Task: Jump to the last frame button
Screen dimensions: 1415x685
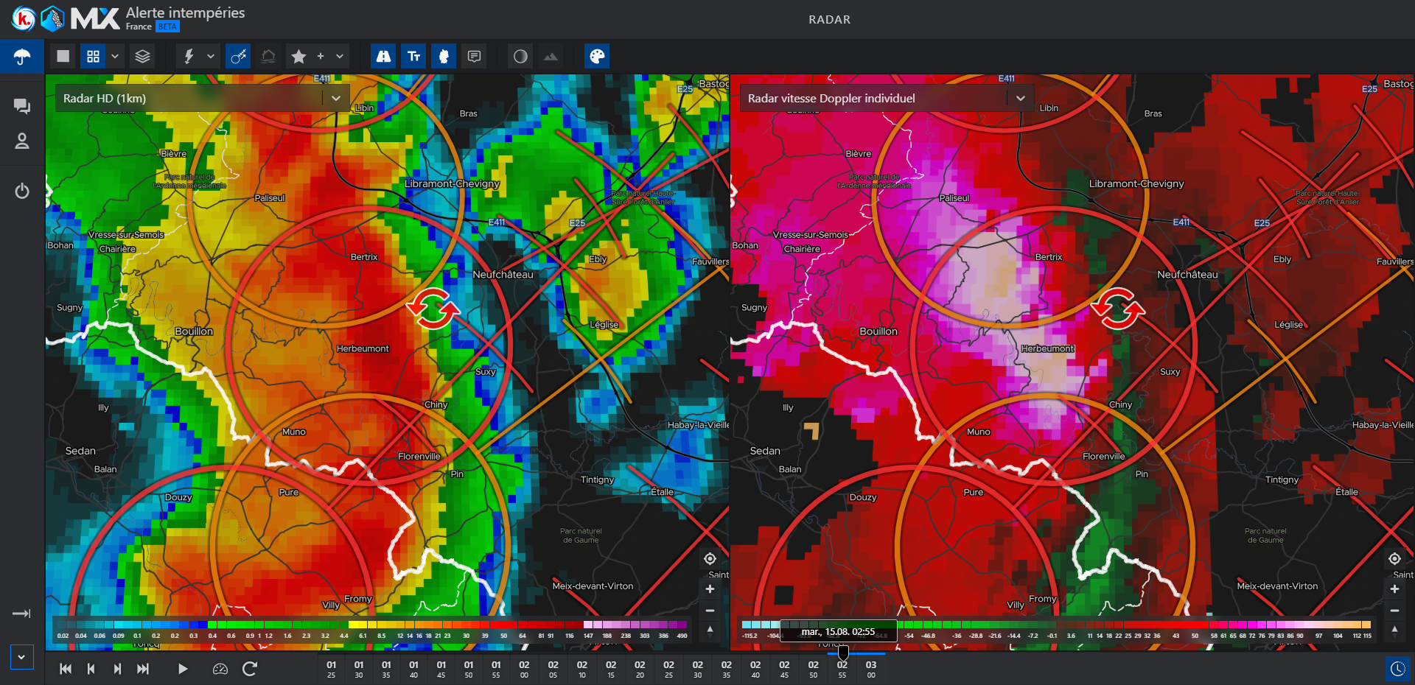Action: click(143, 669)
